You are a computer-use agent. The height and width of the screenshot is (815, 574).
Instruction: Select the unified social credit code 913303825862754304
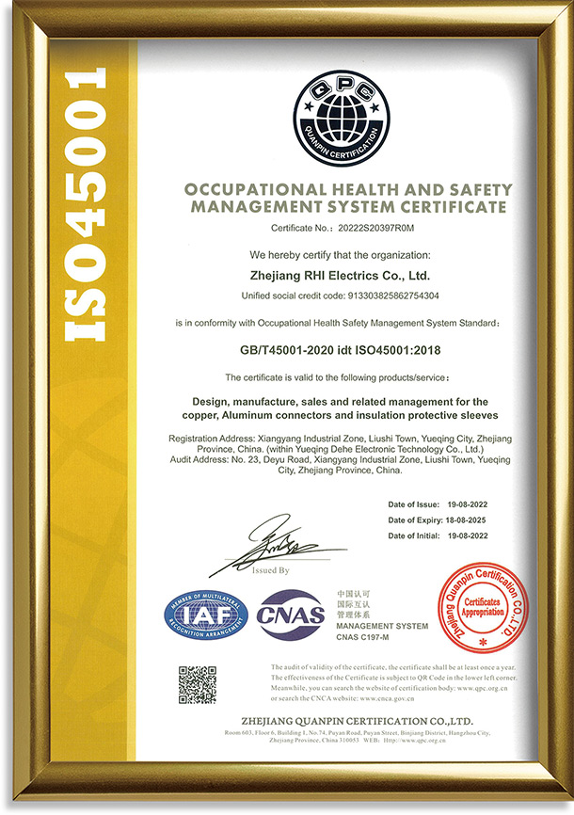392,296
